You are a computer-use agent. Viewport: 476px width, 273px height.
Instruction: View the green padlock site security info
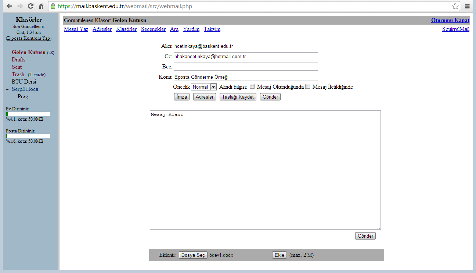pos(53,6)
